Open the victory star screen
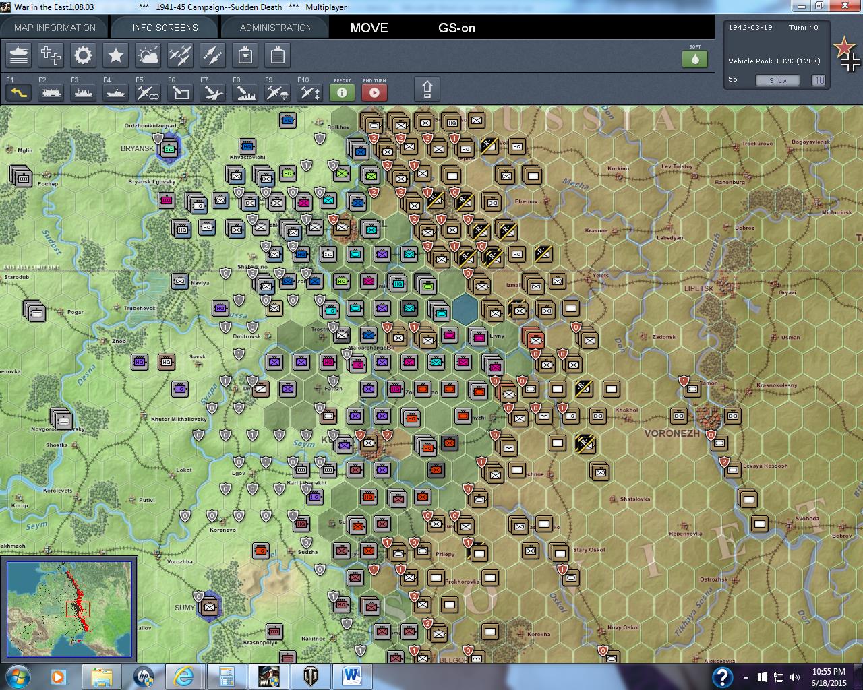Image resolution: width=863 pixels, height=690 pixels. click(x=115, y=55)
